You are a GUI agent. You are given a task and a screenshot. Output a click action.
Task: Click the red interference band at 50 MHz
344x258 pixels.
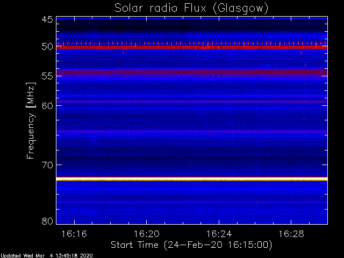[192, 47]
